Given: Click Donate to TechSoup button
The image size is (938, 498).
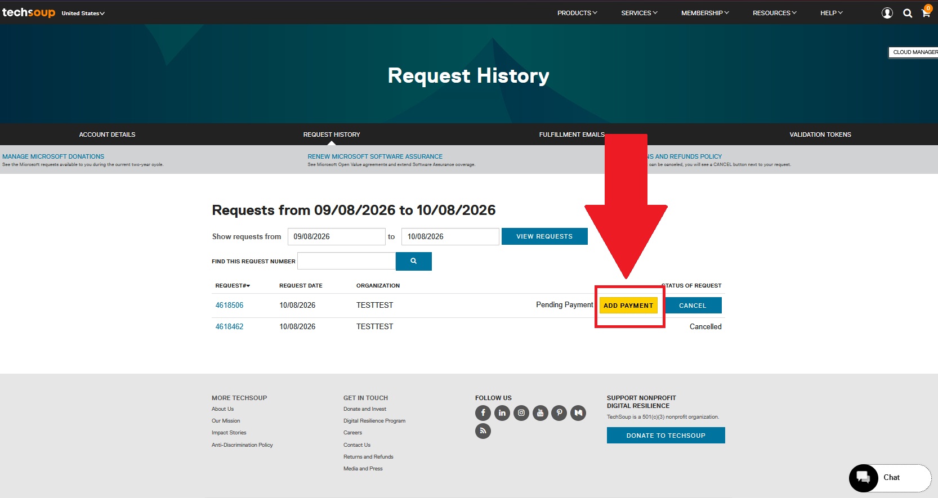Looking at the screenshot, I should click(x=666, y=436).
